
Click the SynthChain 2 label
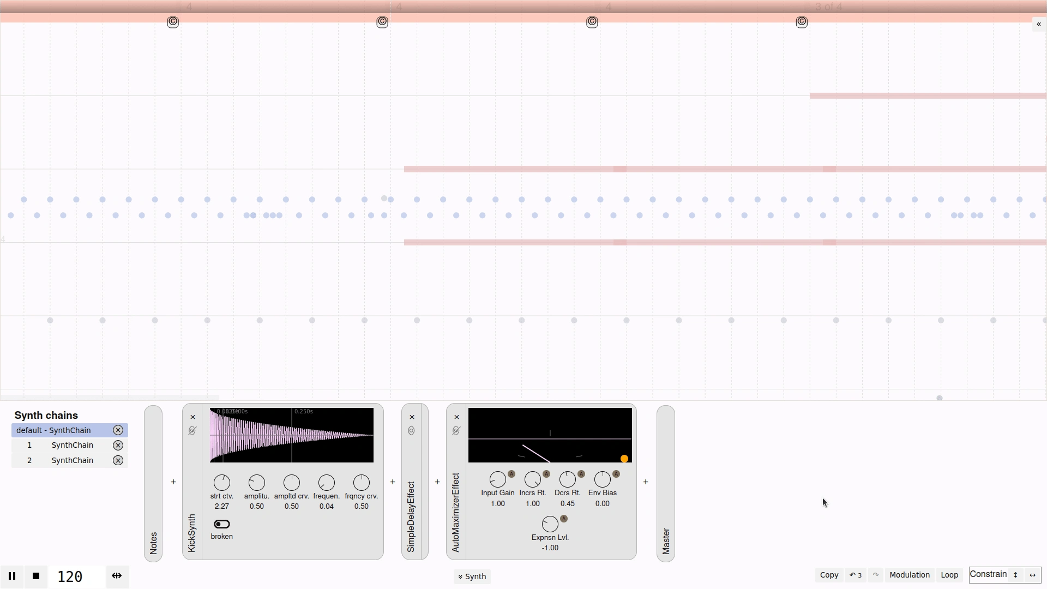72,460
